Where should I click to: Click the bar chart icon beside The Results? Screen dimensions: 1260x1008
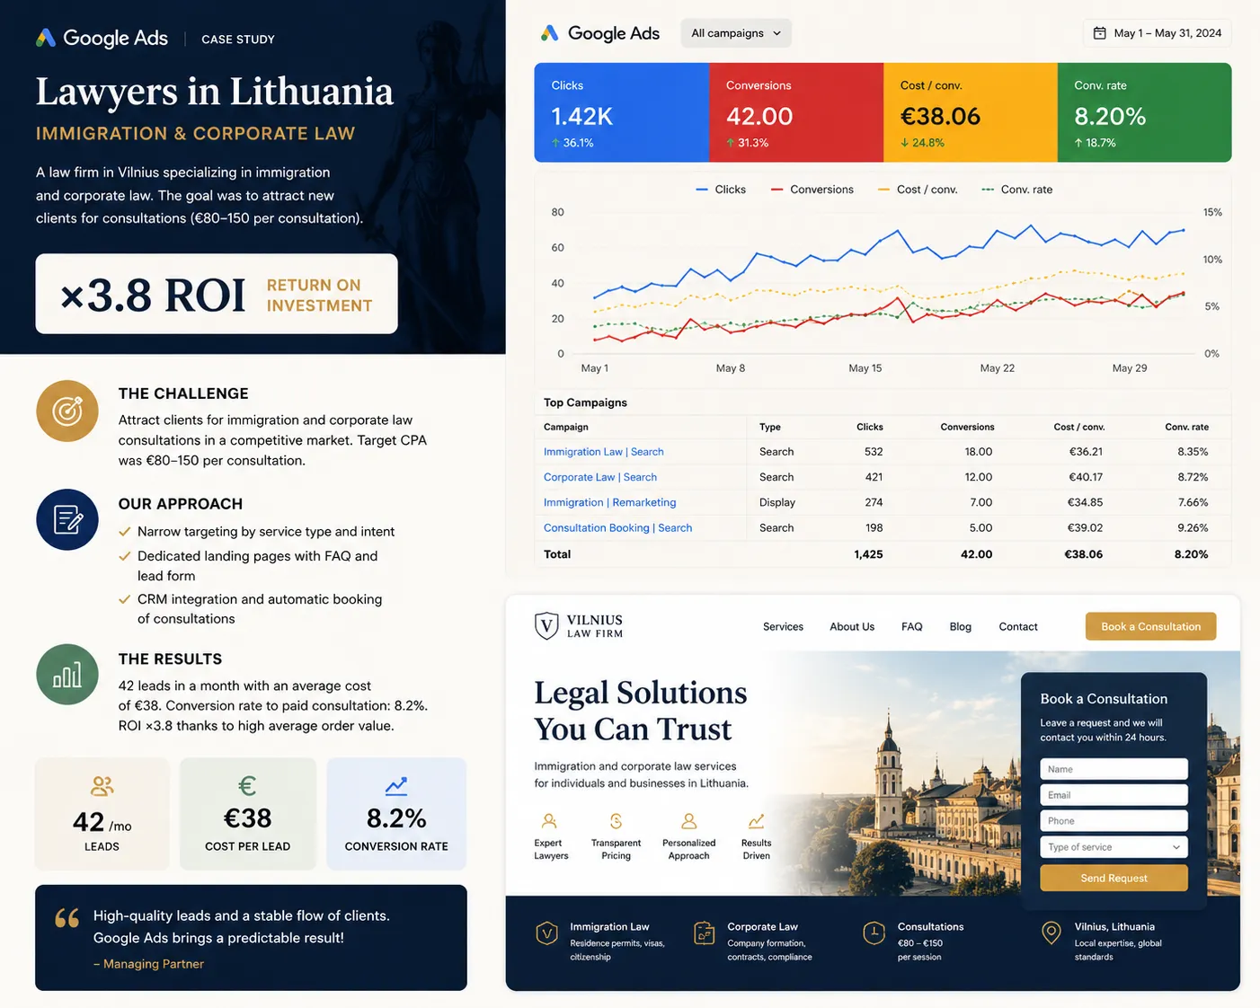coord(67,675)
